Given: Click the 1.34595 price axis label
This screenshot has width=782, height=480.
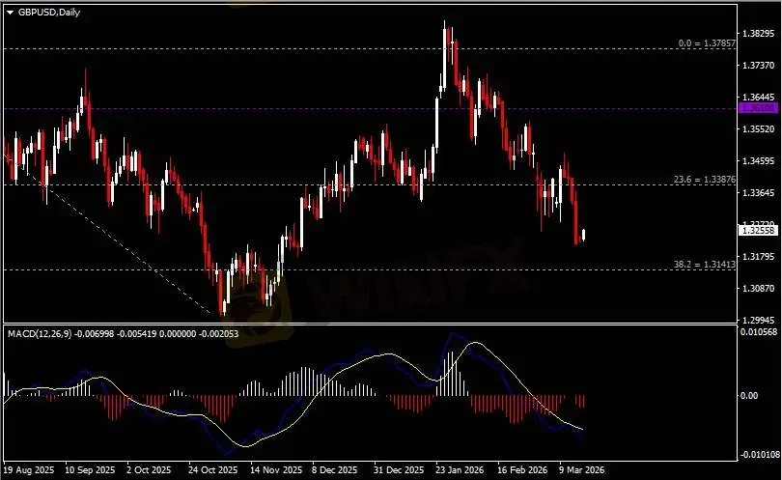Looking at the screenshot, I should [759, 160].
